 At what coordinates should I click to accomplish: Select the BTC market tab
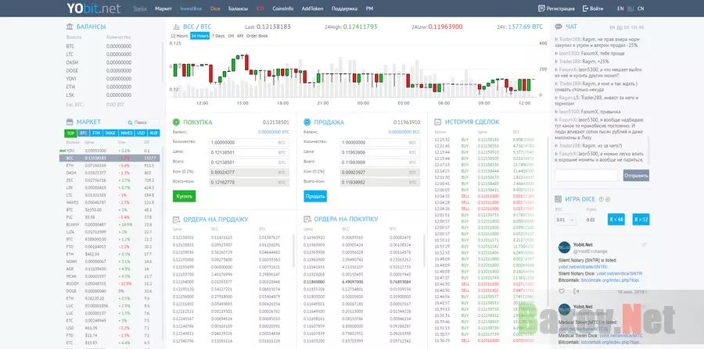coord(84,133)
